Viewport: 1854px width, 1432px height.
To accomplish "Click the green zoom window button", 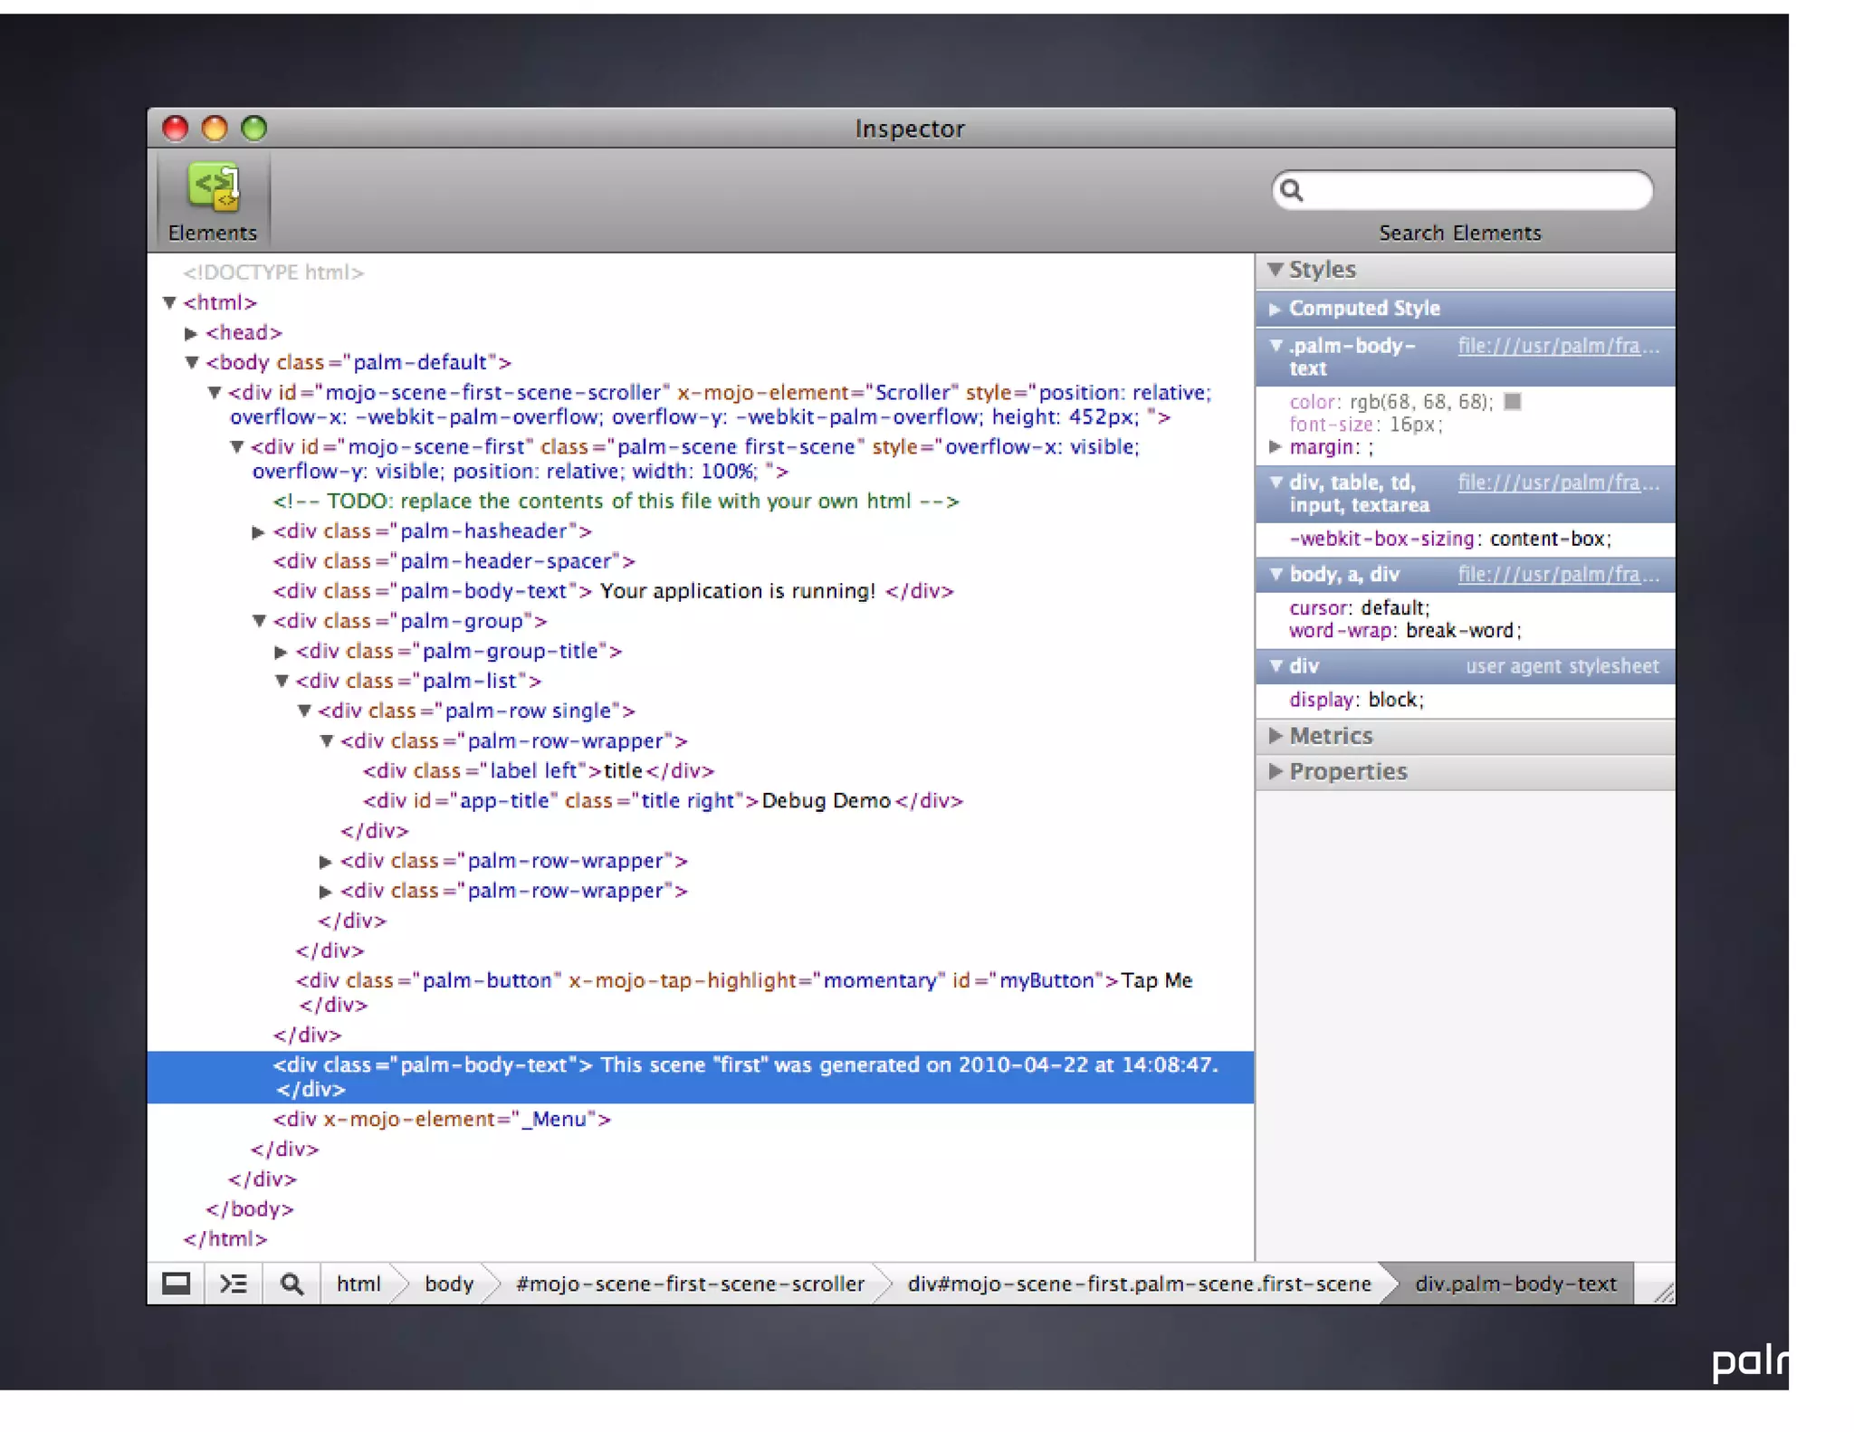I will pyautogui.click(x=253, y=129).
